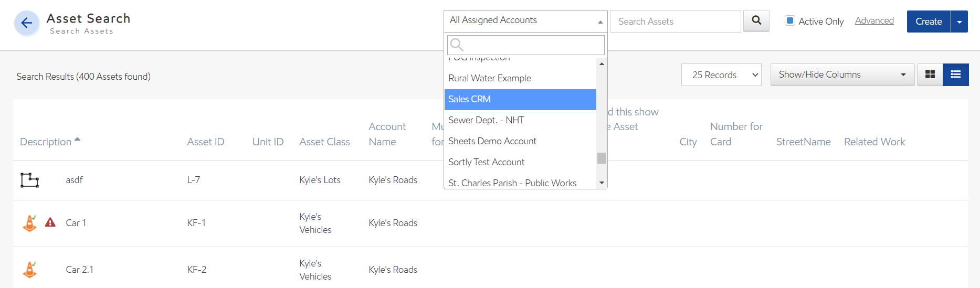Select Sheets Demo Account option

tap(520, 141)
